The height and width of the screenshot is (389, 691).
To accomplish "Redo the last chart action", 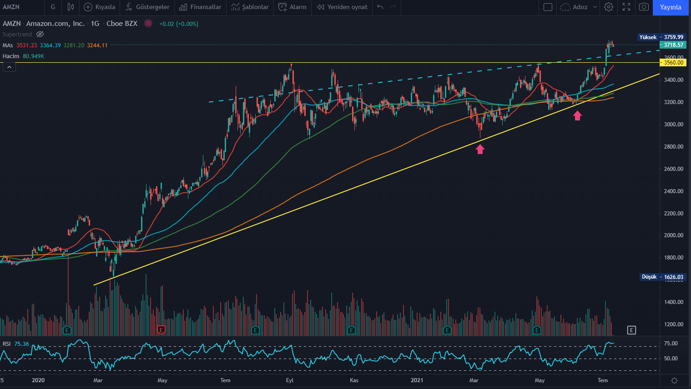I will 393,7.
